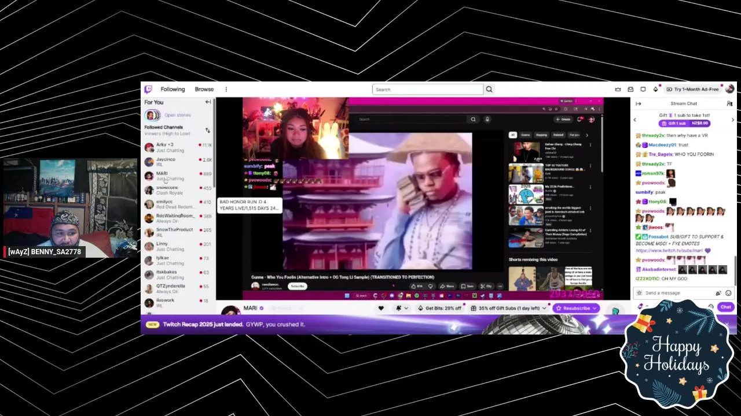Open Arky +3 channel

[x=178, y=147]
